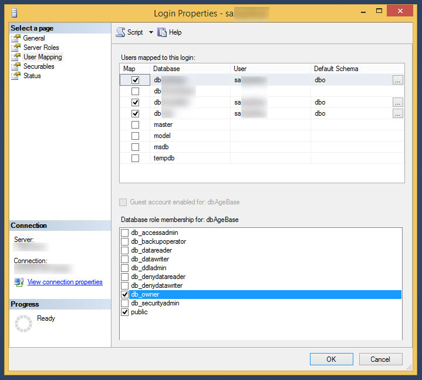Viewport: 422px width, 380px height.
Task: Uncheck the db_owner role checkbox
Action: click(x=124, y=294)
